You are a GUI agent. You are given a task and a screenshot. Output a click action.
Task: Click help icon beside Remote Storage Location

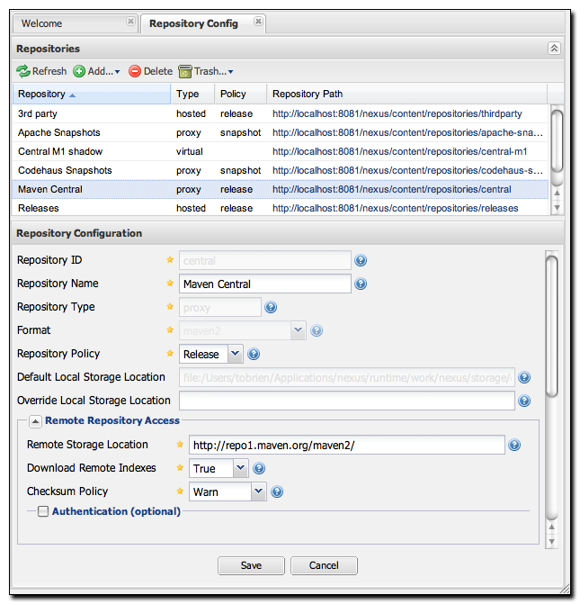(514, 445)
